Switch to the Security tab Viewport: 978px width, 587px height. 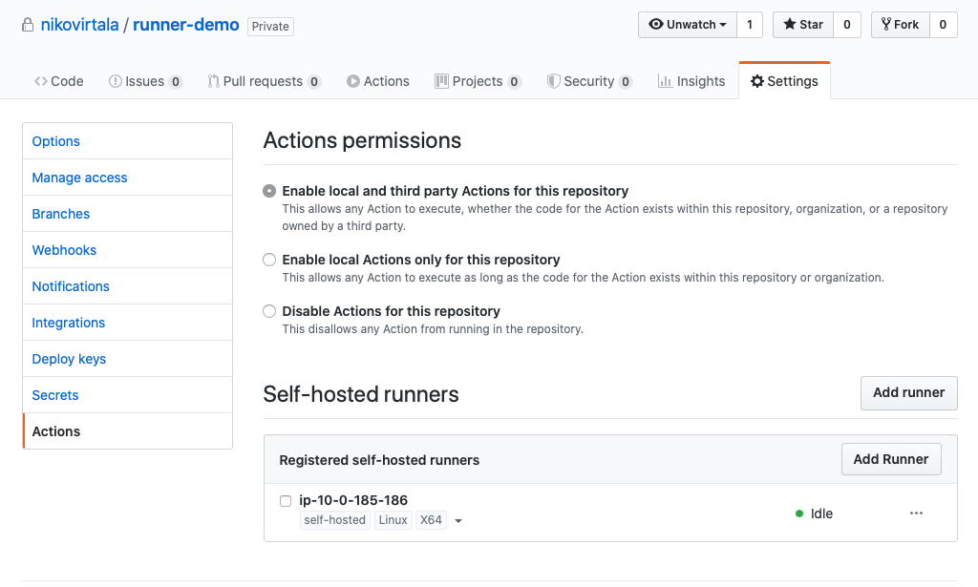(590, 81)
